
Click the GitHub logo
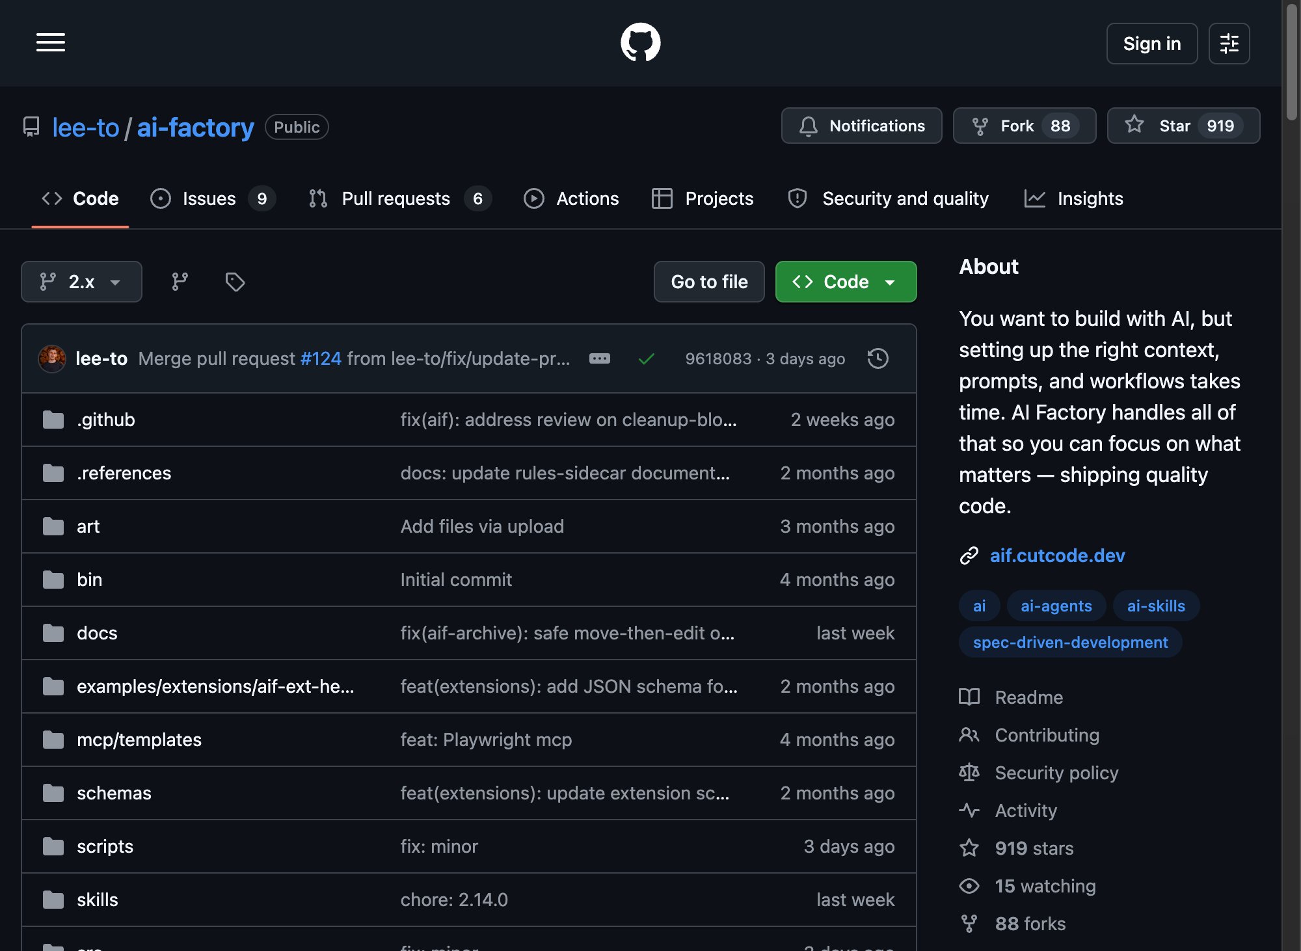click(640, 43)
